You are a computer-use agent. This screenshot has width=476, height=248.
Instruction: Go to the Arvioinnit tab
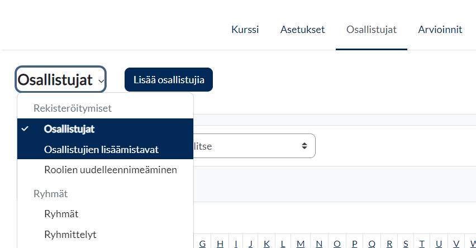click(440, 30)
